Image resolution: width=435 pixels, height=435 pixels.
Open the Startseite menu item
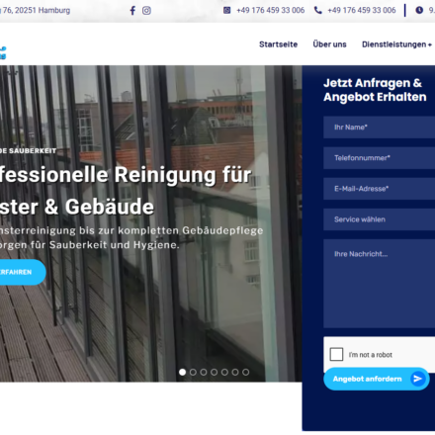point(278,44)
